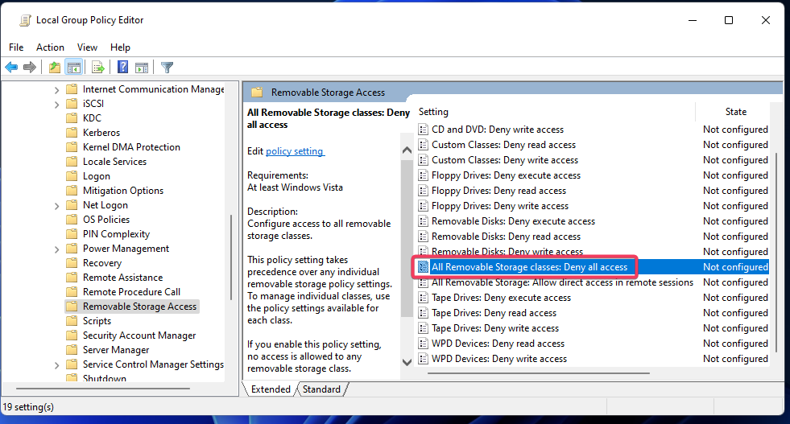790x424 pixels.
Task: Switch to the Extended tab
Action: (x=271, y=389)
